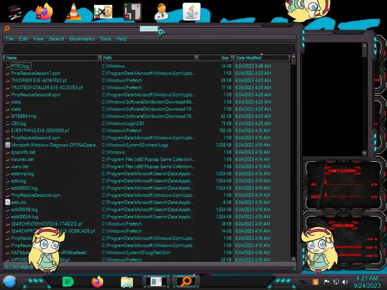Select edbtmp.log file
Screen dimensions: 387x290
(x=22, y=174)
